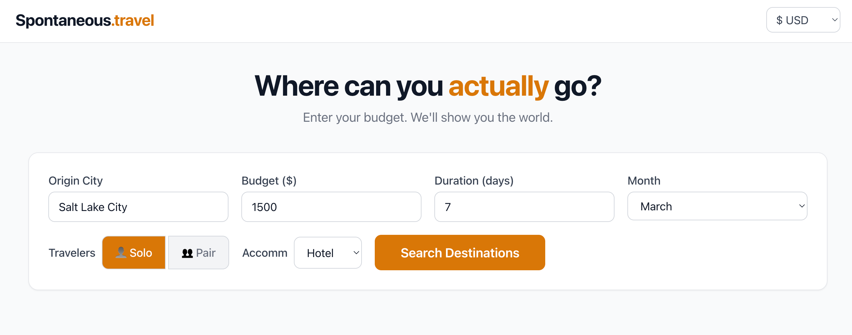Focus the Origin City text field

pos(138,207)
